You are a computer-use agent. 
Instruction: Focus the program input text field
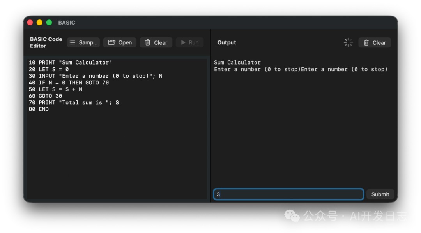click(288, 194)
